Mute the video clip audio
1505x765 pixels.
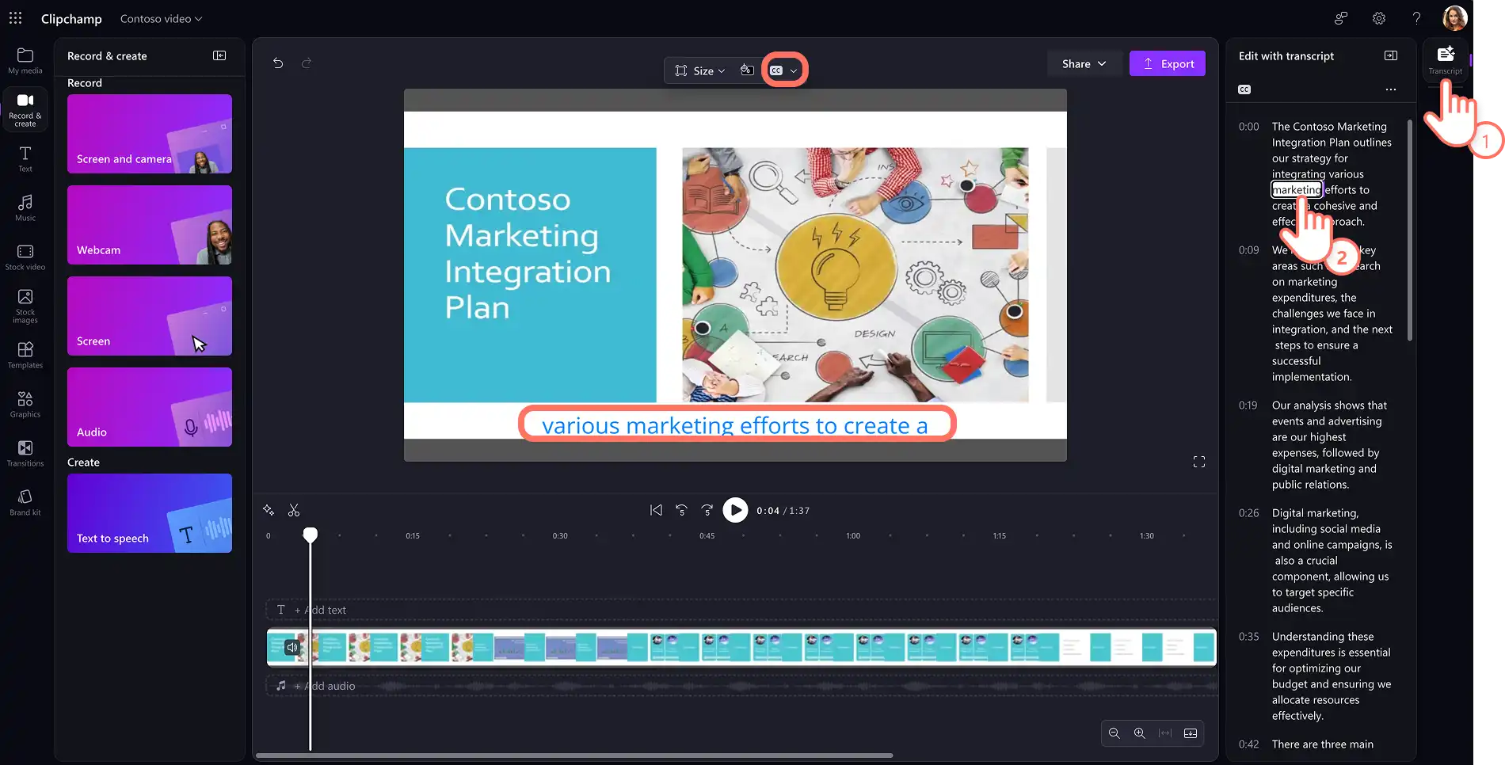click(292, 647)
